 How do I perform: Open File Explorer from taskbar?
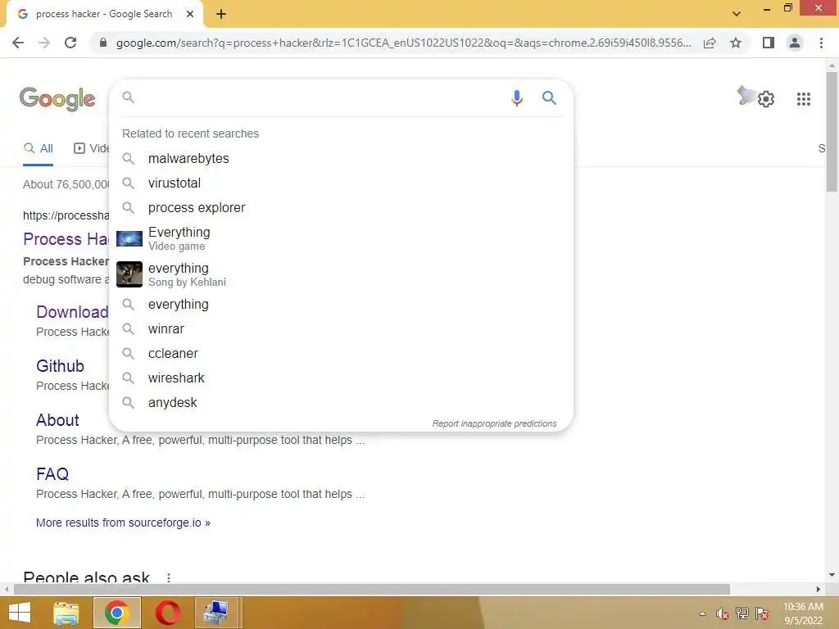(x=66, y=613)
